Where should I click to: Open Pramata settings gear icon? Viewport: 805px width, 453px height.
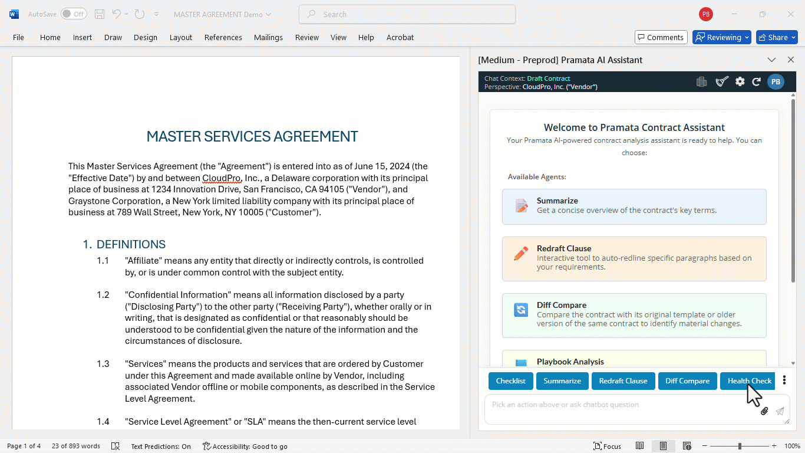coord(740,82)
